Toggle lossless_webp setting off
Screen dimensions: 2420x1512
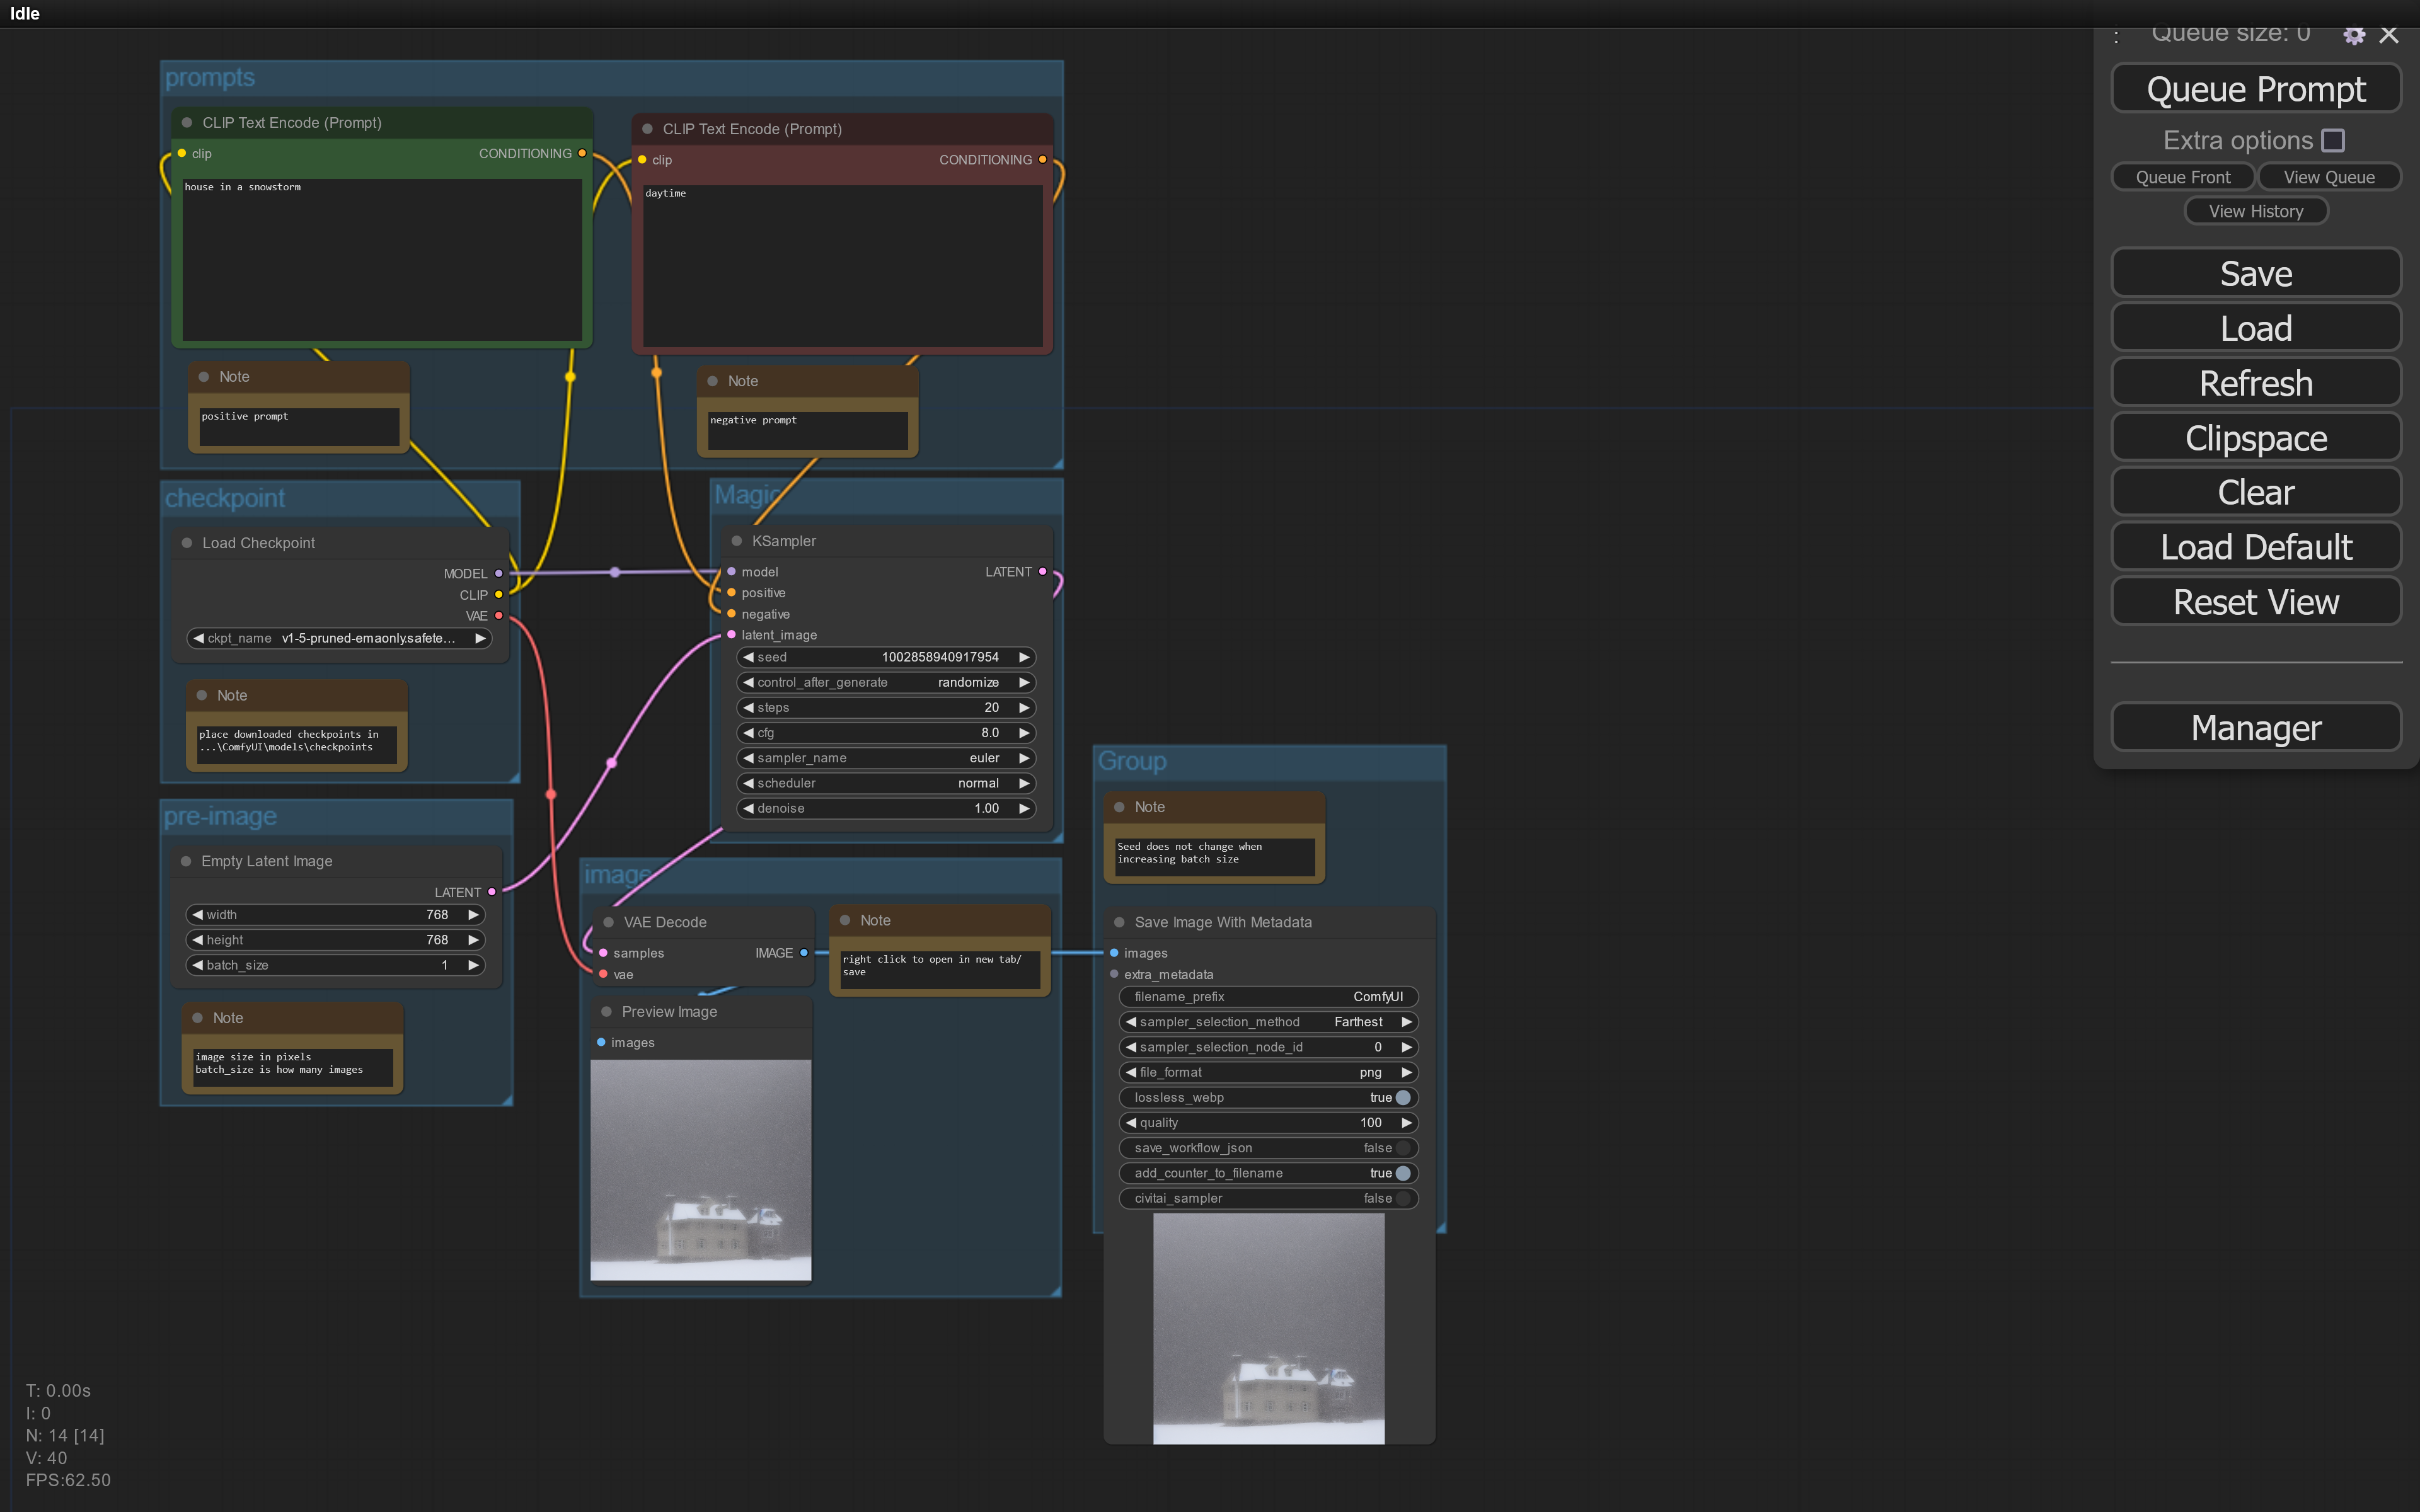1402,1097
